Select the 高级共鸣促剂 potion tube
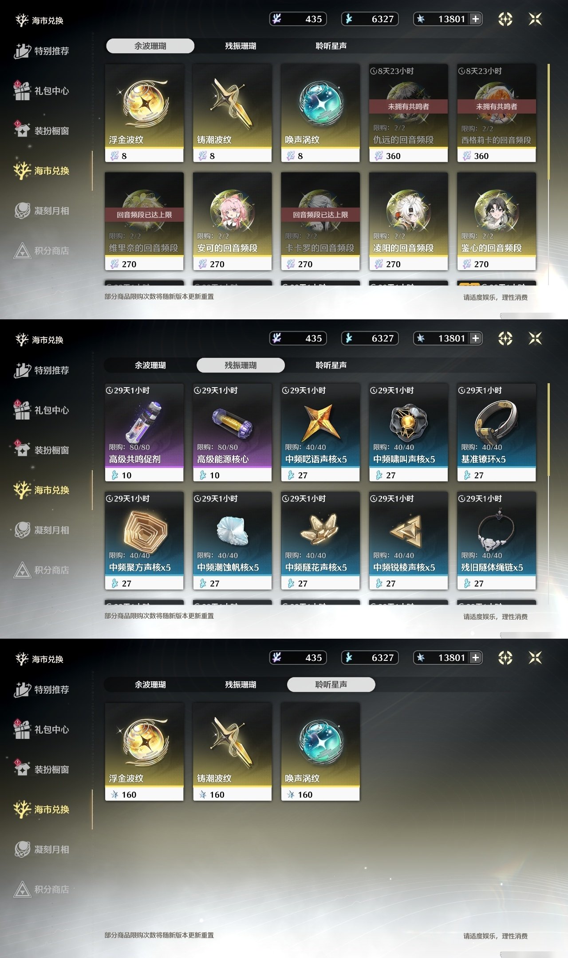This screenshot has height=958, width=568. coord(144,432)
